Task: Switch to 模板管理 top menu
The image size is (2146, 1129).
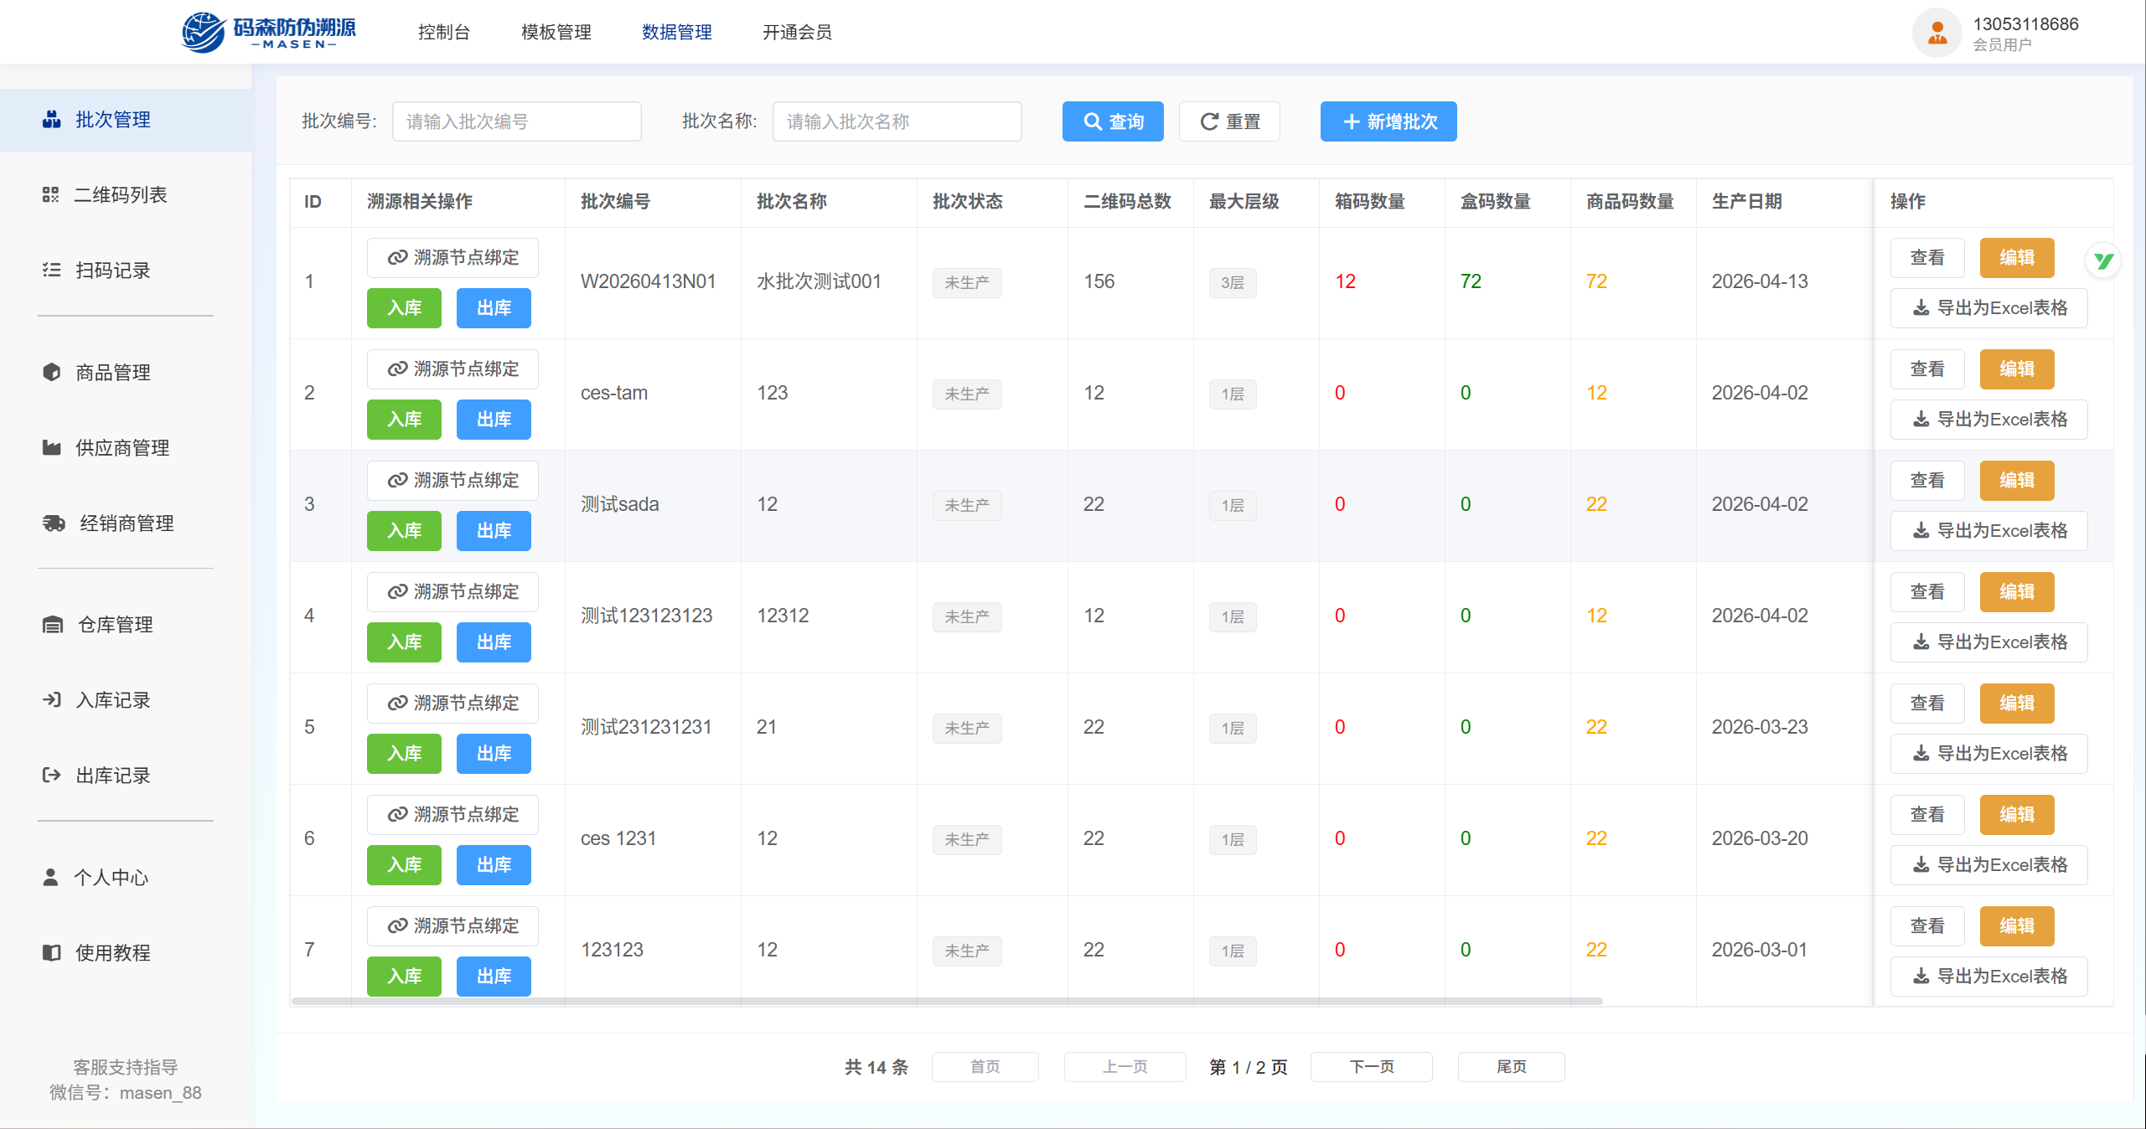Action: click(x=556, y=32)
